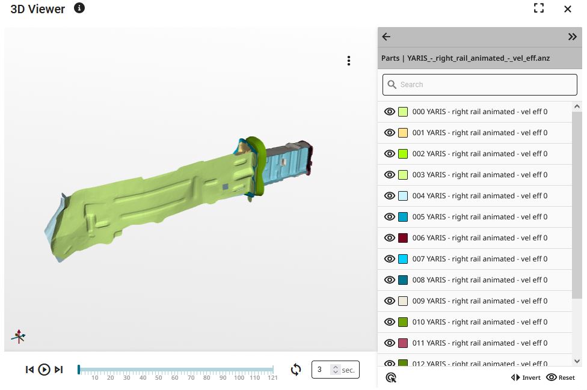The width and height of the screenshot is (587, 390).
Task: Click the duration seconds stepper arrows
Action: click(336, 370)
